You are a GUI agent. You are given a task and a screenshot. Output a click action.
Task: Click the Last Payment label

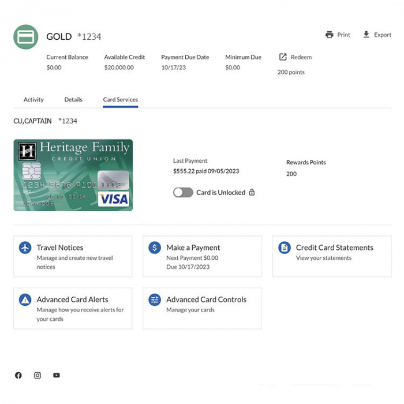190,161
